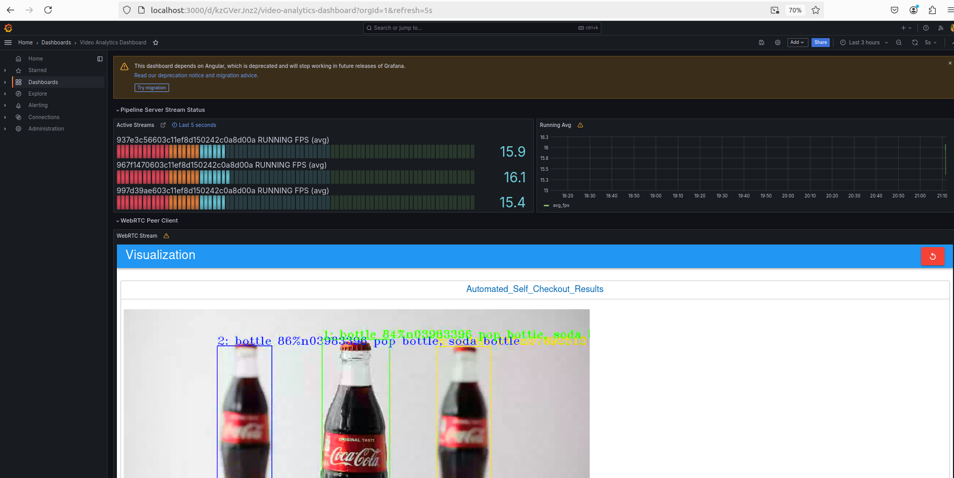Undock the side navigation menu
The image size is (954, 478).
point(100,59)
